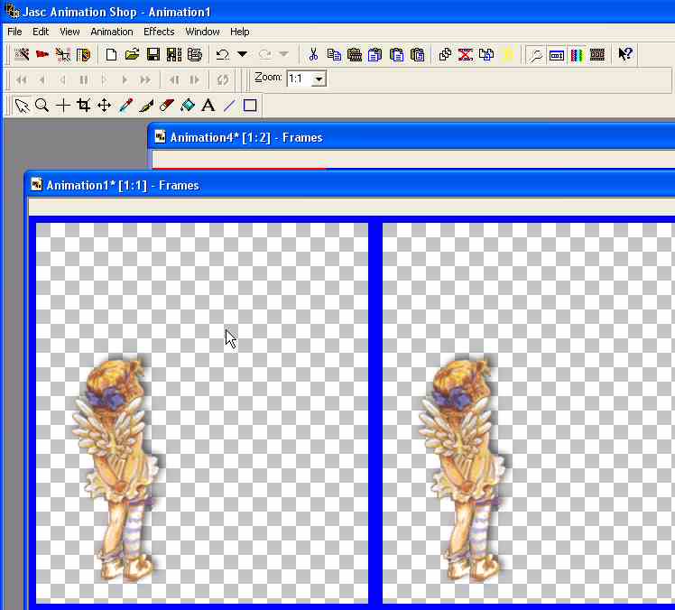Click the greyed-out Redo icon
The height and width of the screenshot is (610, 675).
pos(264,55)
